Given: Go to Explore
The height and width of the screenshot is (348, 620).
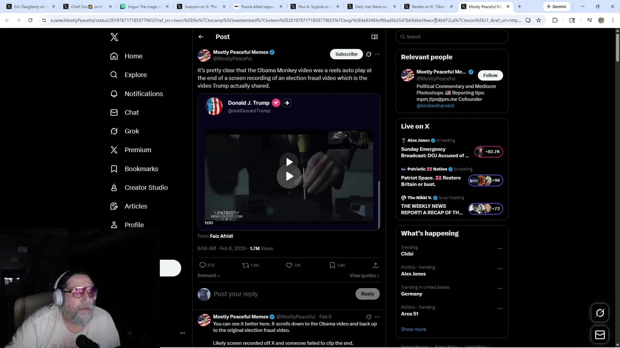Looking at the screenshot, I should [x=128, y=75].
